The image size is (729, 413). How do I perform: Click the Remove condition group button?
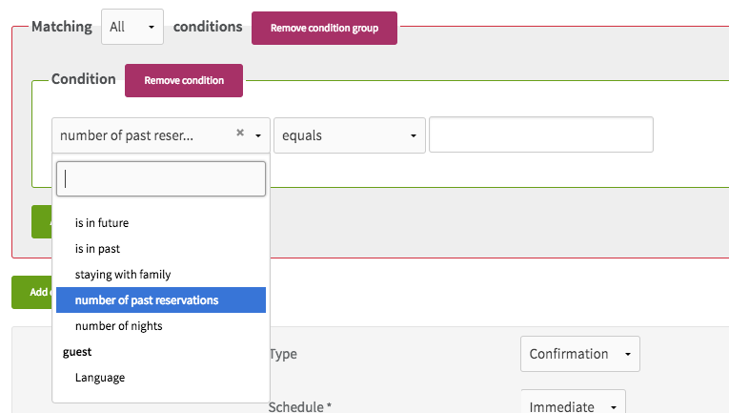pos(324,28)
